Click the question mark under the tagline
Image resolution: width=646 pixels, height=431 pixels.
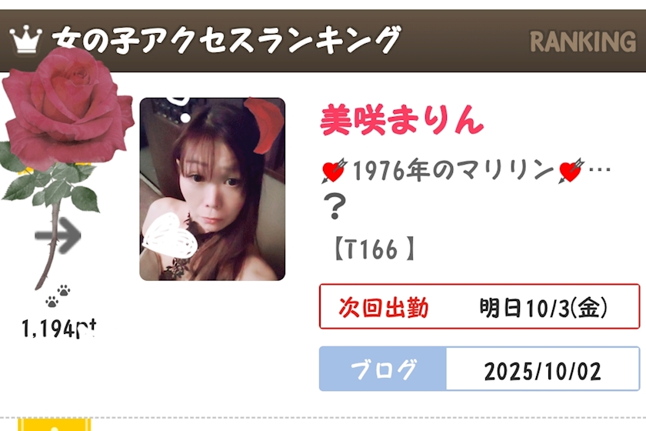(x=335, y=206)
